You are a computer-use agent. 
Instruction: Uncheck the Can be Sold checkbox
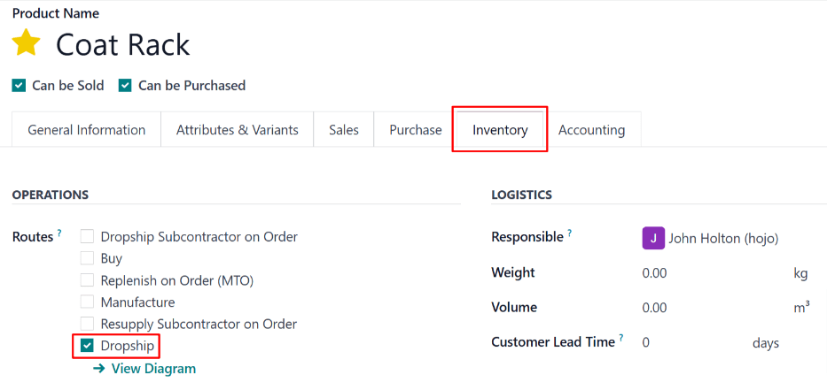(19, 86)
